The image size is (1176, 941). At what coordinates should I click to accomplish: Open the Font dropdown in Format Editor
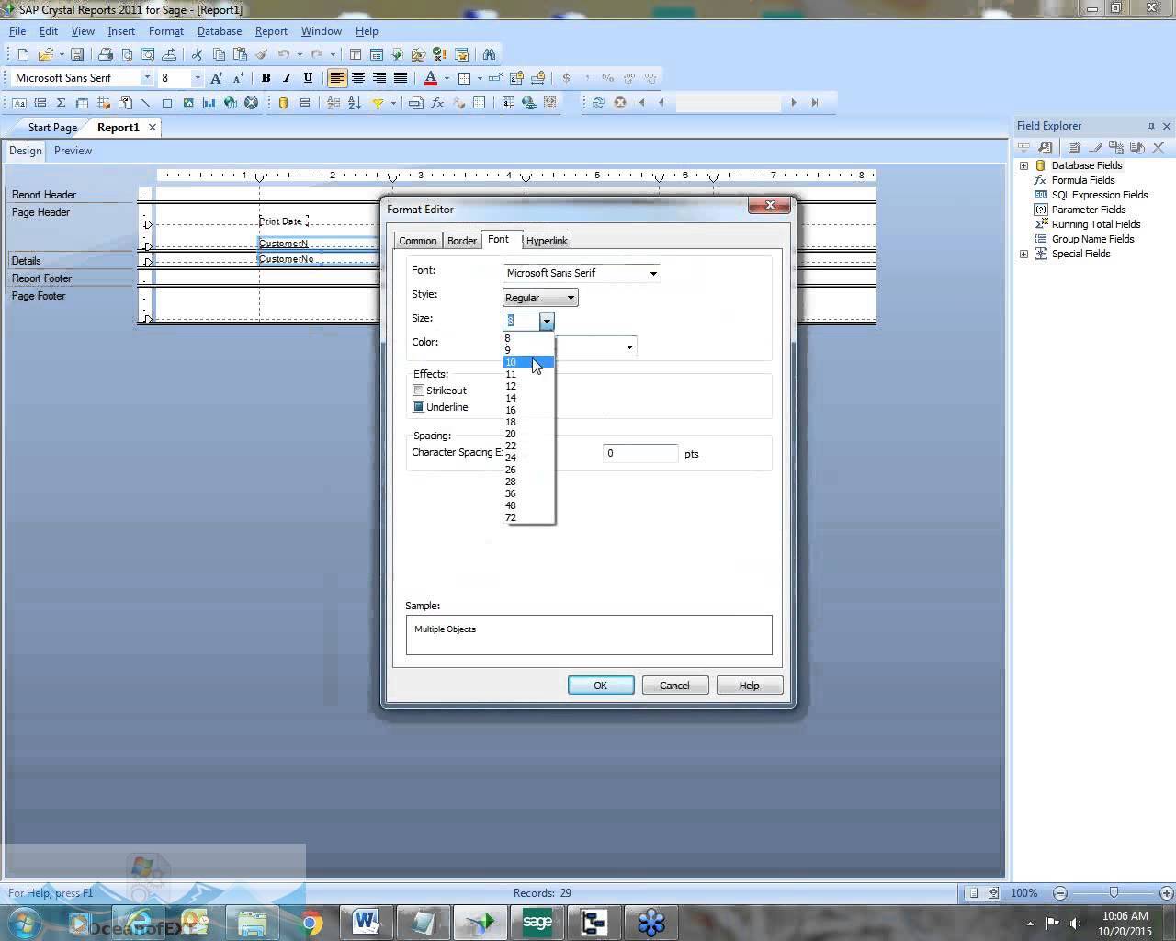point(653,273)
